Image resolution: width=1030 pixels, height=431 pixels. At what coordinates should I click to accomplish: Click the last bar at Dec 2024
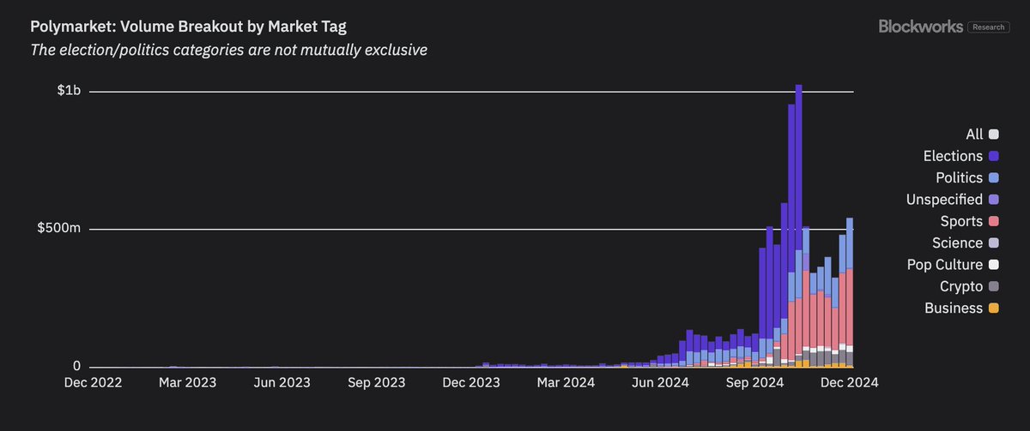pyautogui.click(x=850, y=292)
